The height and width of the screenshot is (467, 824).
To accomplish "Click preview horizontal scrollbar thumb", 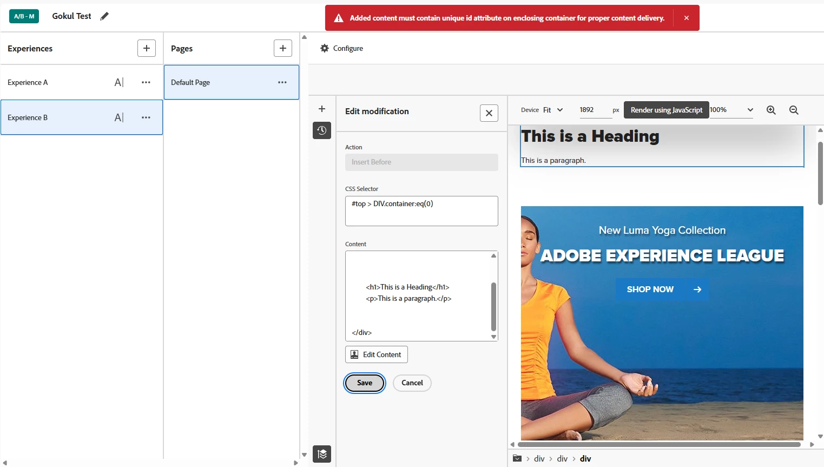I will pyautogui.click(x=659, y=444).
